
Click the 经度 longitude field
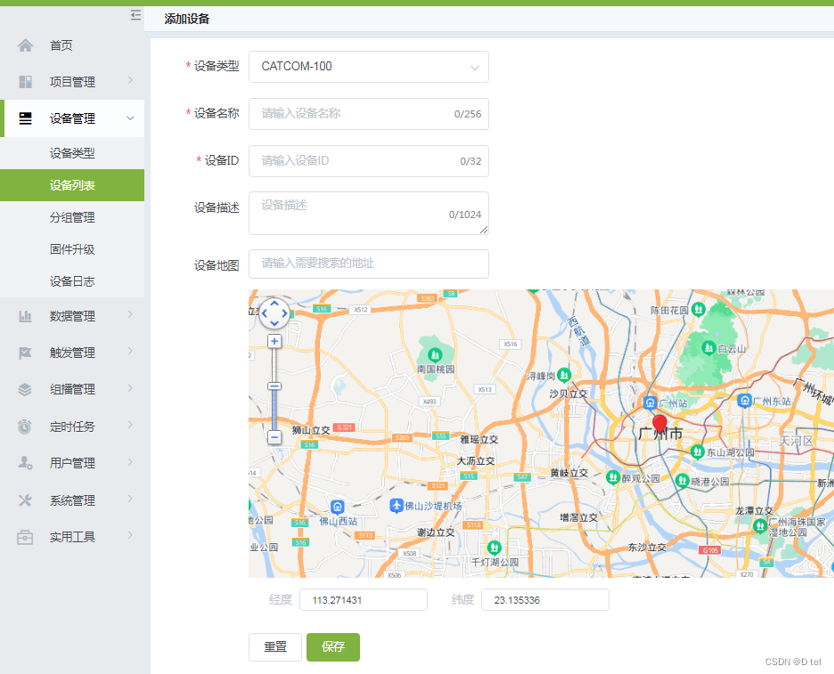point(364,599)
